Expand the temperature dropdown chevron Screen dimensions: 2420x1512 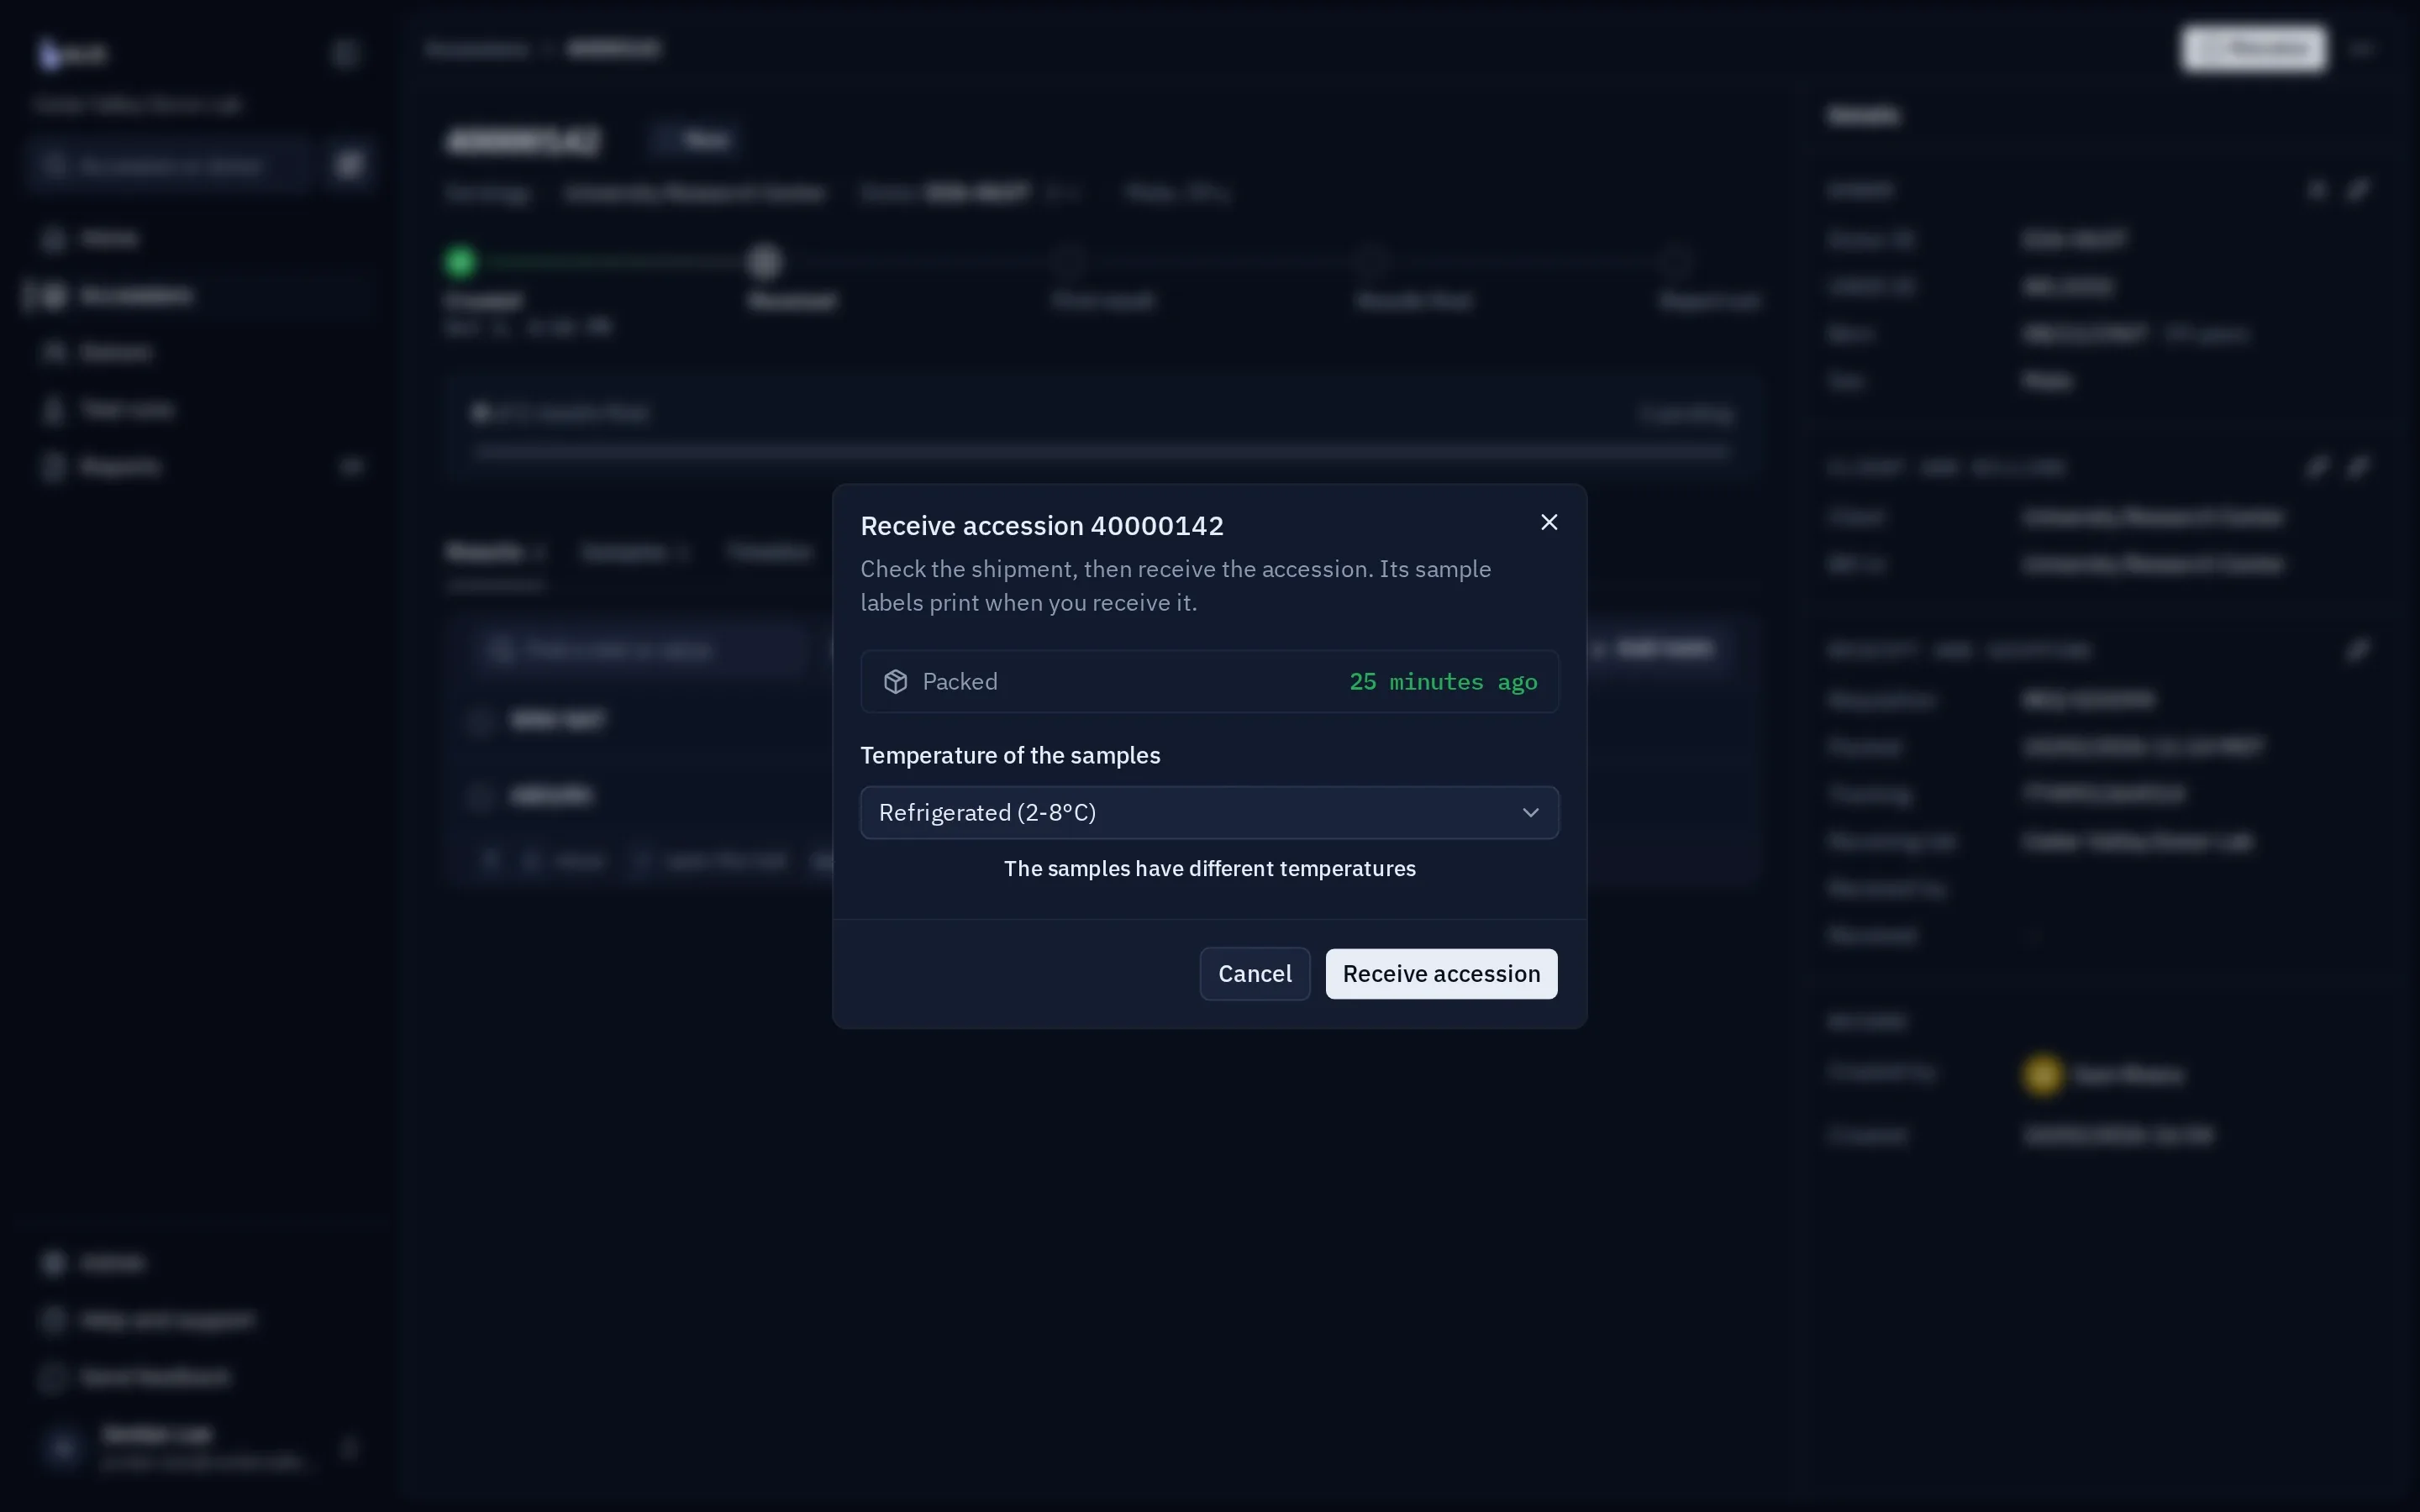tap(1530, 813)
